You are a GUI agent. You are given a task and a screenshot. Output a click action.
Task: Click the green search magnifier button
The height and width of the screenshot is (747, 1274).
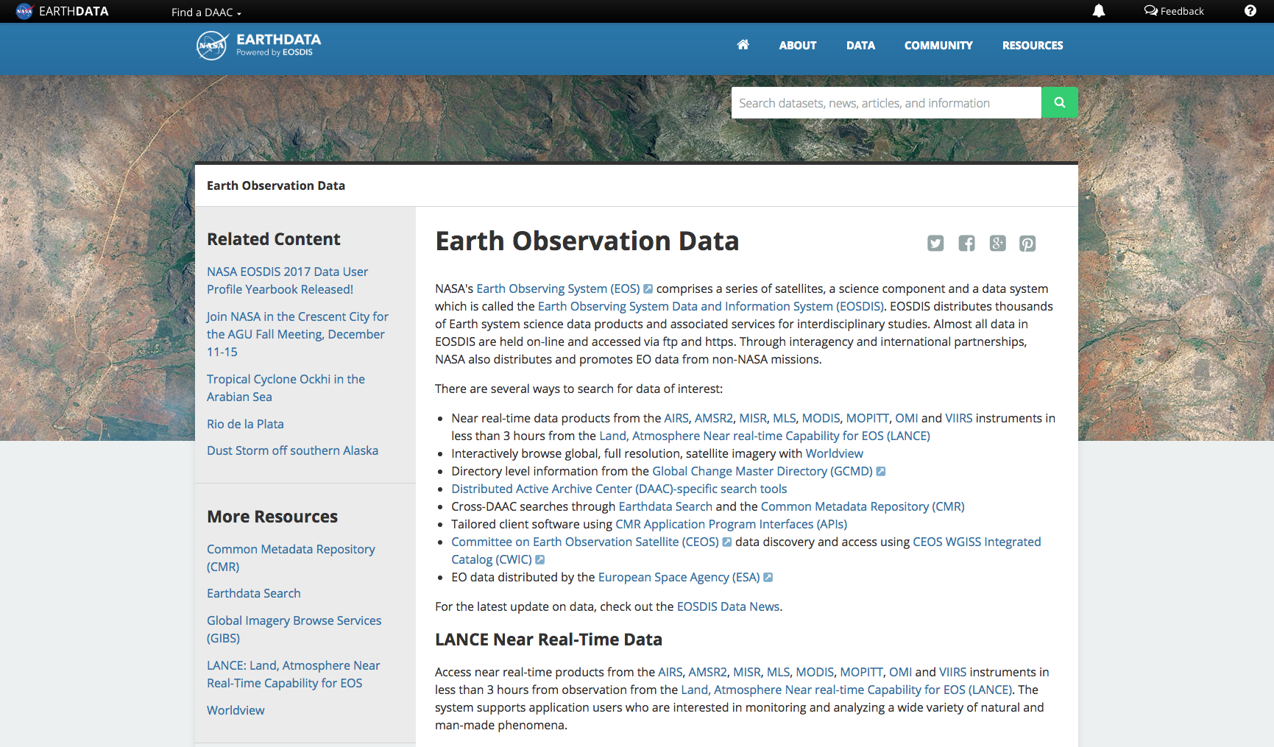(x=1060, y=103)
